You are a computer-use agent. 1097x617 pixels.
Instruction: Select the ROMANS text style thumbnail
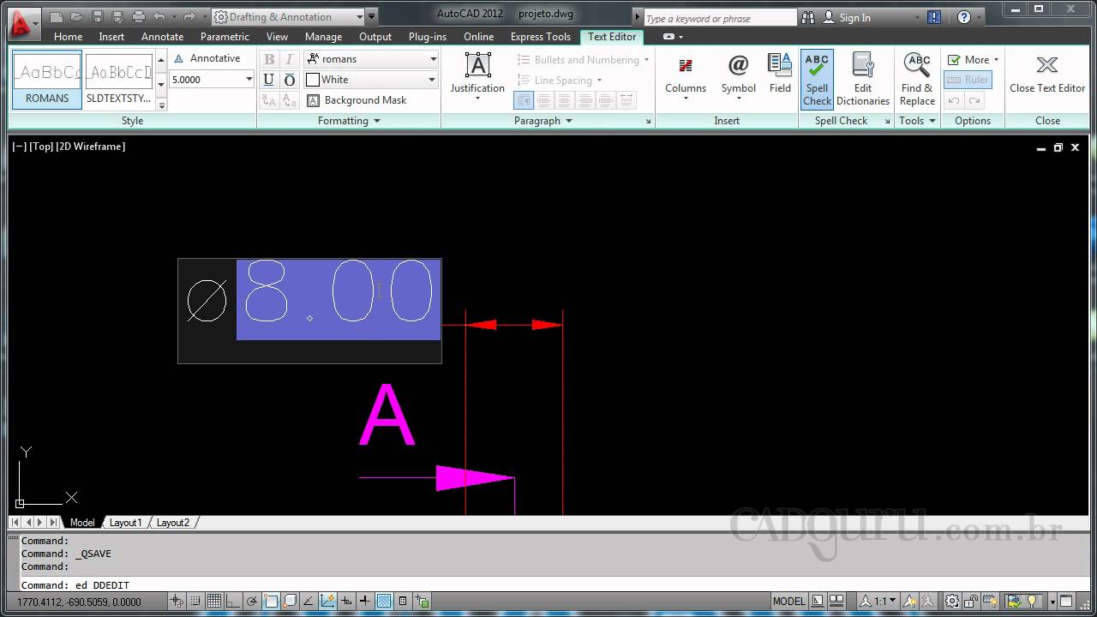click(47, 79)
